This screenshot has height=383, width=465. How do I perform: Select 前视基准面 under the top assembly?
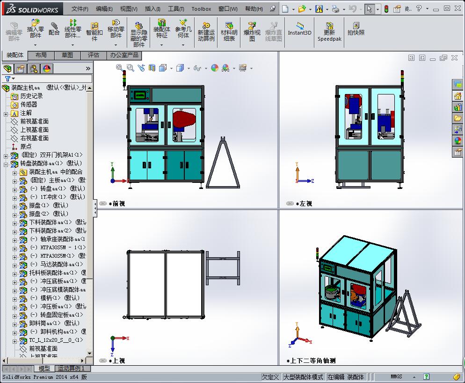click(x=35, y=121)
